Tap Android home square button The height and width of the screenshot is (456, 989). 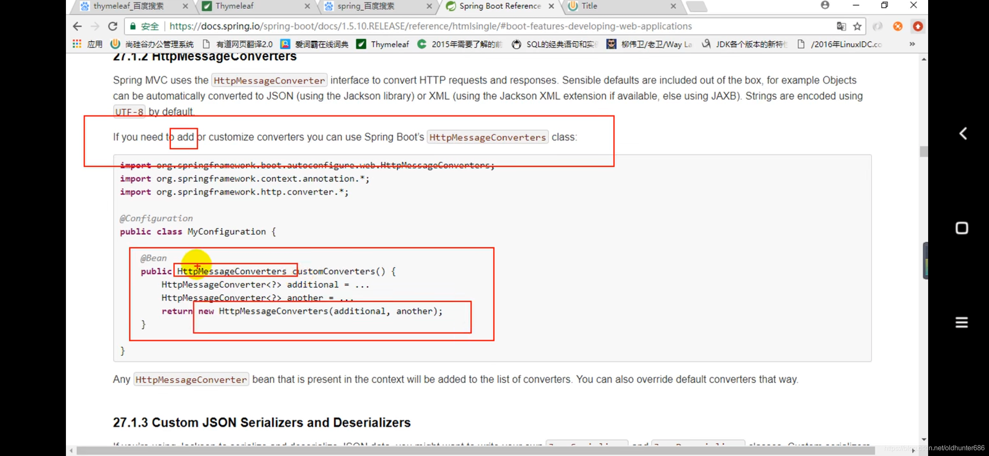tap(962, 228)
